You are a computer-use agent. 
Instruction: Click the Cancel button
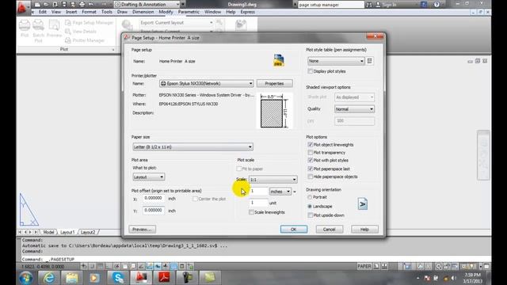coord(330,229)
